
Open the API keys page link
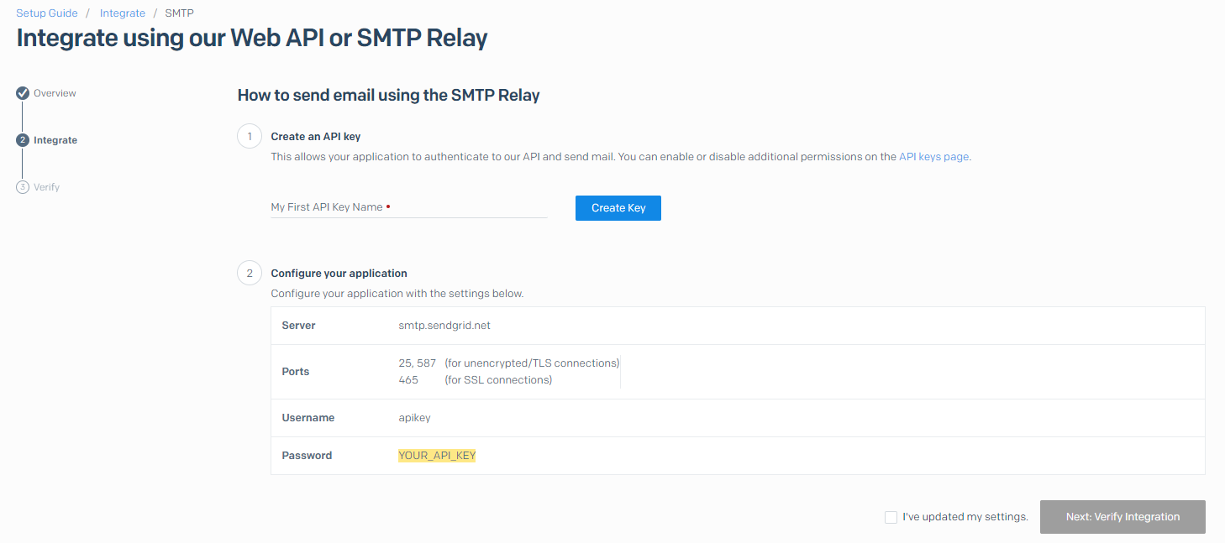click(933, 157)
